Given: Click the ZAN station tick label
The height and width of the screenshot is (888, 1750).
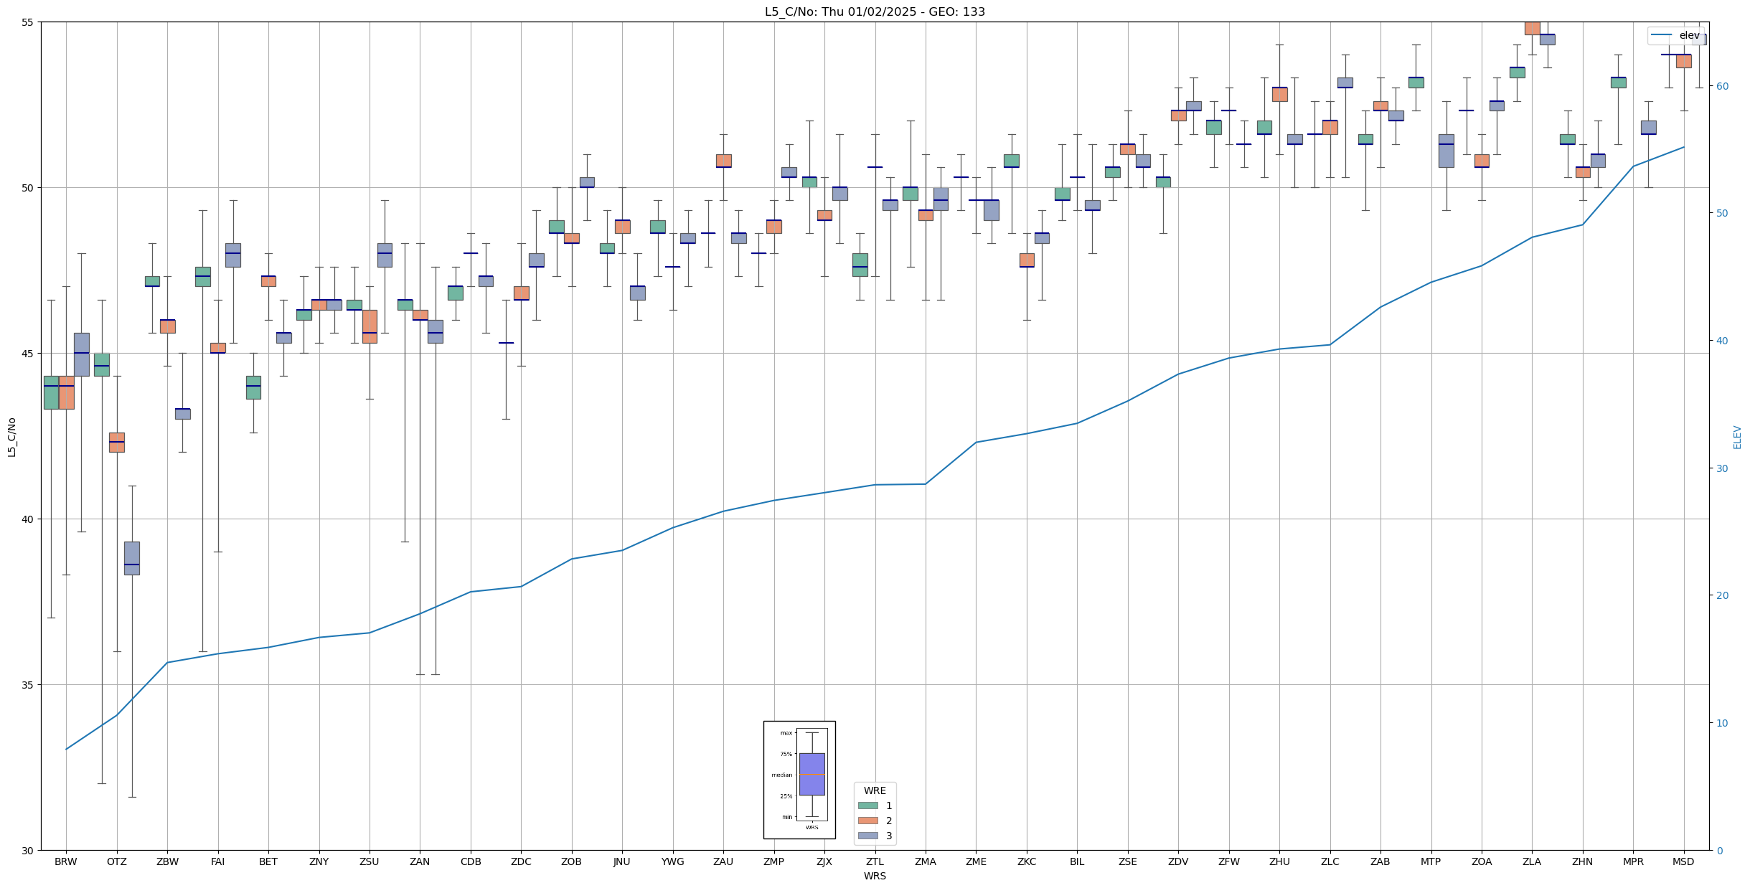Looking at the screenshot, I should [420, 861].
